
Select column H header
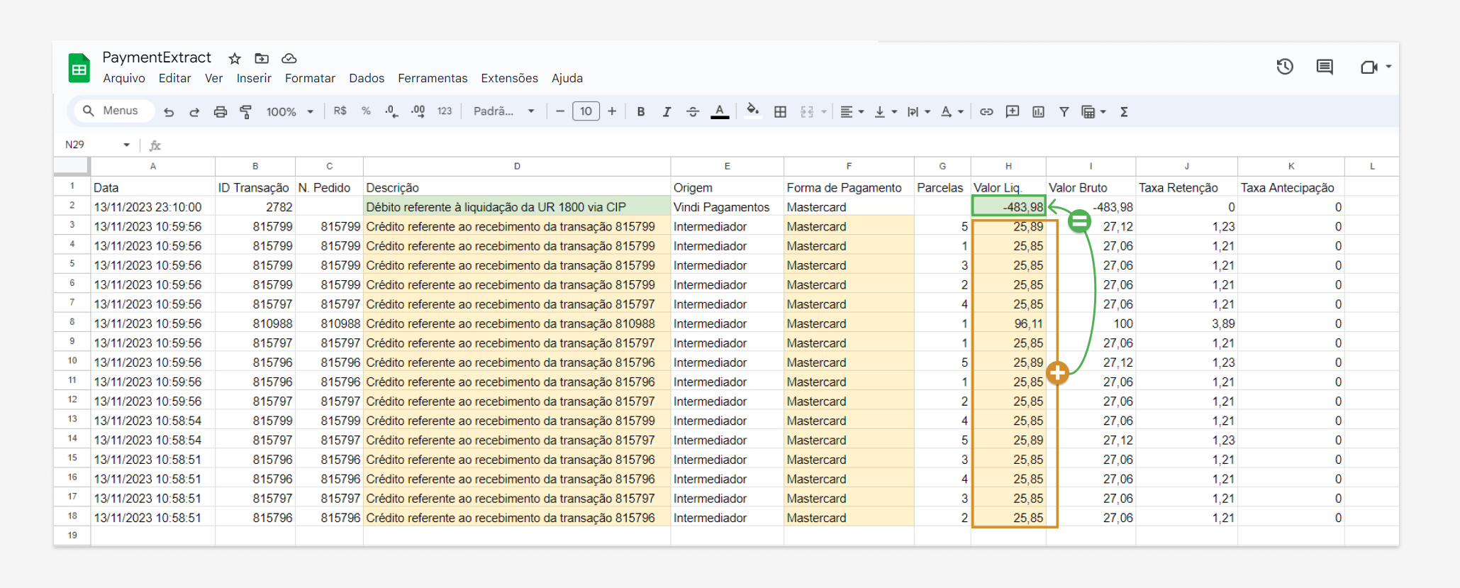[1008, 166]
